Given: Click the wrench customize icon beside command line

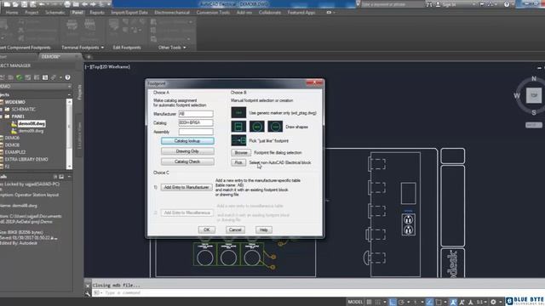Looking at the screenshot, I should [88, 293].
